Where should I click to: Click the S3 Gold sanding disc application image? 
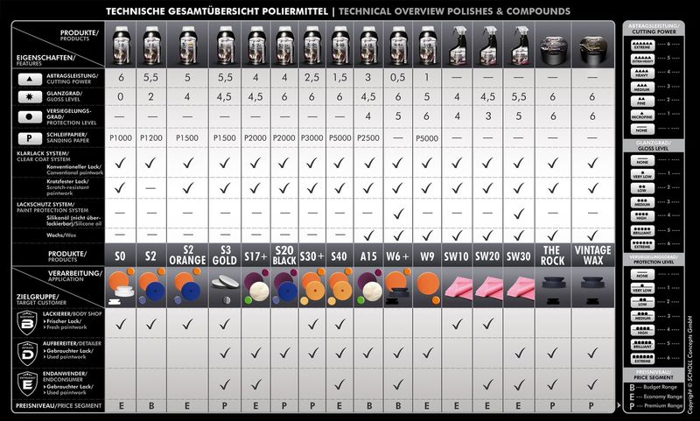coord(225,284)
